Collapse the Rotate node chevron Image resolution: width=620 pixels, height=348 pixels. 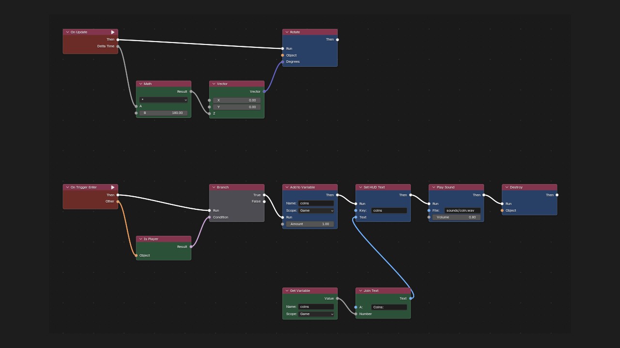coord(287,32)
